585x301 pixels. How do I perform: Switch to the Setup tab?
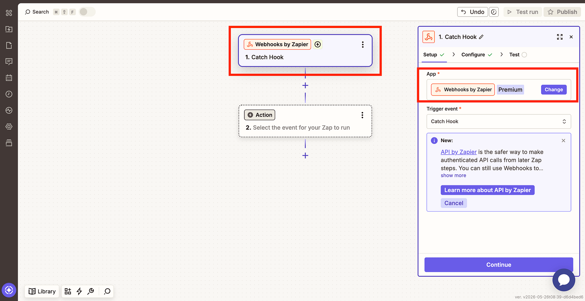(434, 55)
